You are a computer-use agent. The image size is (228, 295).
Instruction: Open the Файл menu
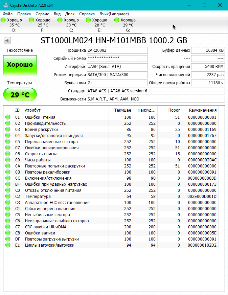tap(8, 14)
